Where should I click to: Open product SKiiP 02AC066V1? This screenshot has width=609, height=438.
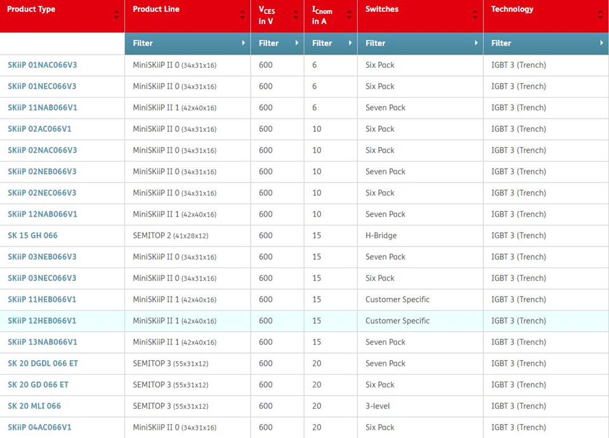[x=39, y=129]
